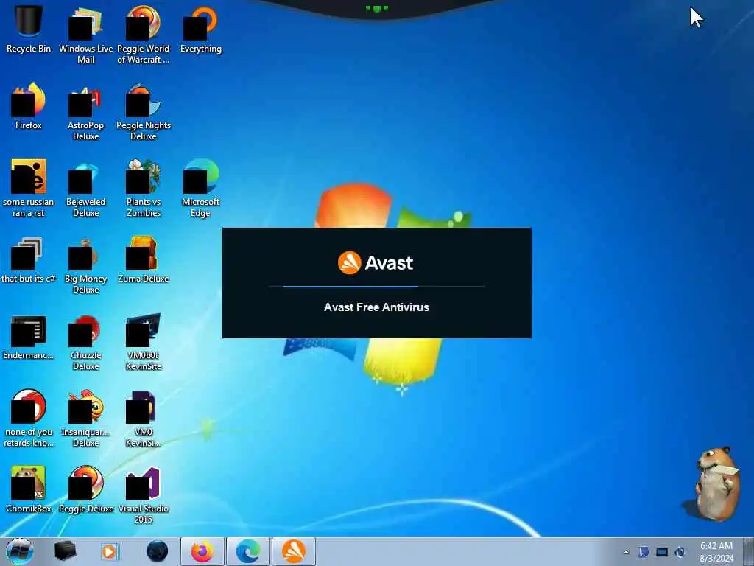The height and width of the screenshot is (566, 754).
Task: Click the dark round sphere taskbar icon
Action: point(158,551)
